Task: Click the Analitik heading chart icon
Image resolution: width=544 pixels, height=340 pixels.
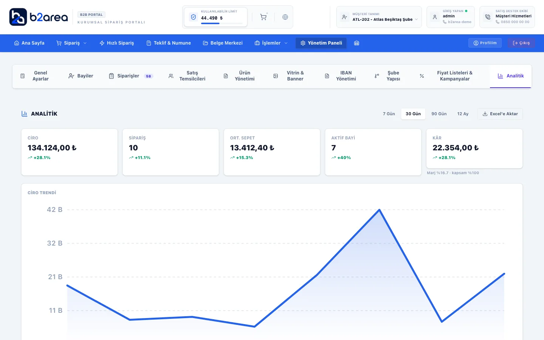Action: (25, 114)
